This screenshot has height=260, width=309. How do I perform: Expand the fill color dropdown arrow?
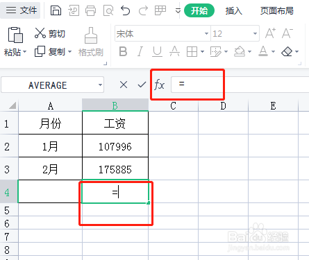click(x=249, y=52)
